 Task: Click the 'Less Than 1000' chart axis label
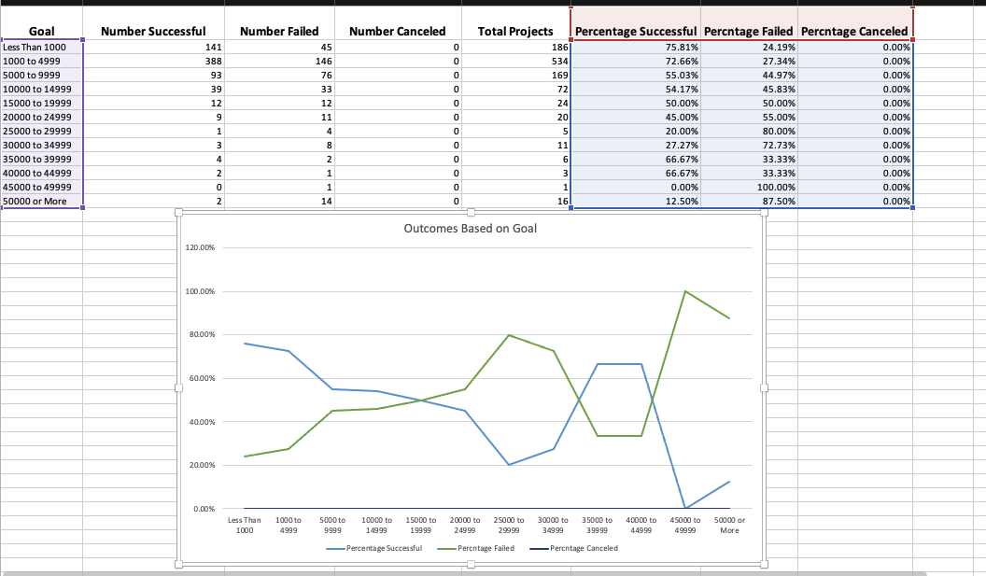click(x=244, y=525)
